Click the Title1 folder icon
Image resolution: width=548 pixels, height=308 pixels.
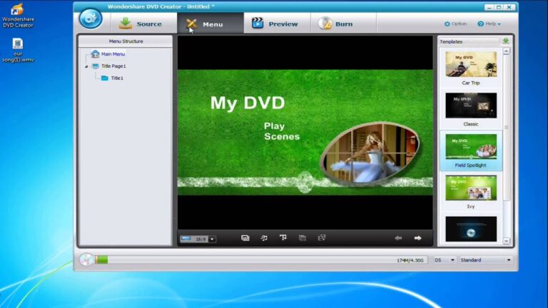coord(104,78)
